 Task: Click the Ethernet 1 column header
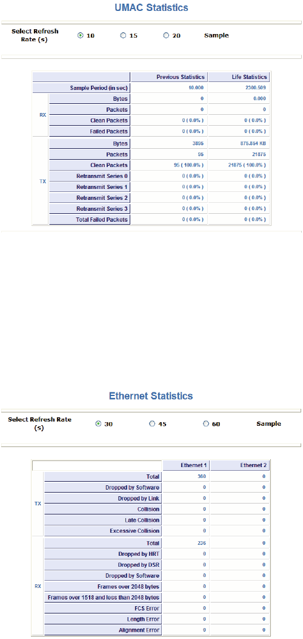(186, 465)
